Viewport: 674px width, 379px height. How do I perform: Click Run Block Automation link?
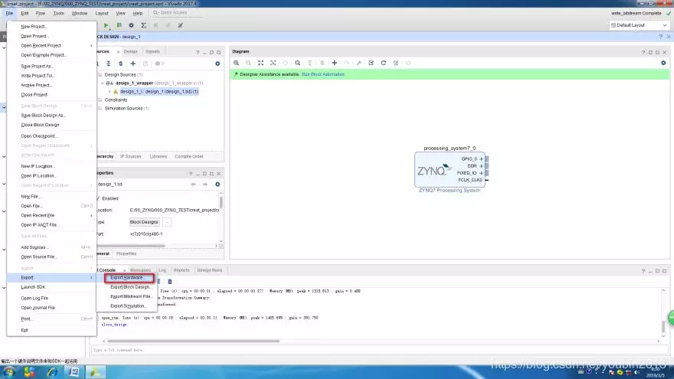(322, 74)
